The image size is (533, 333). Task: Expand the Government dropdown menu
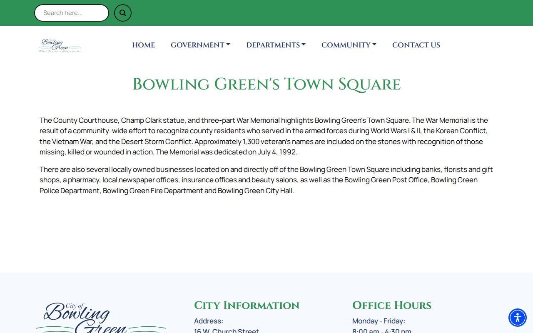pyautogui.click(x=200, y=45)
